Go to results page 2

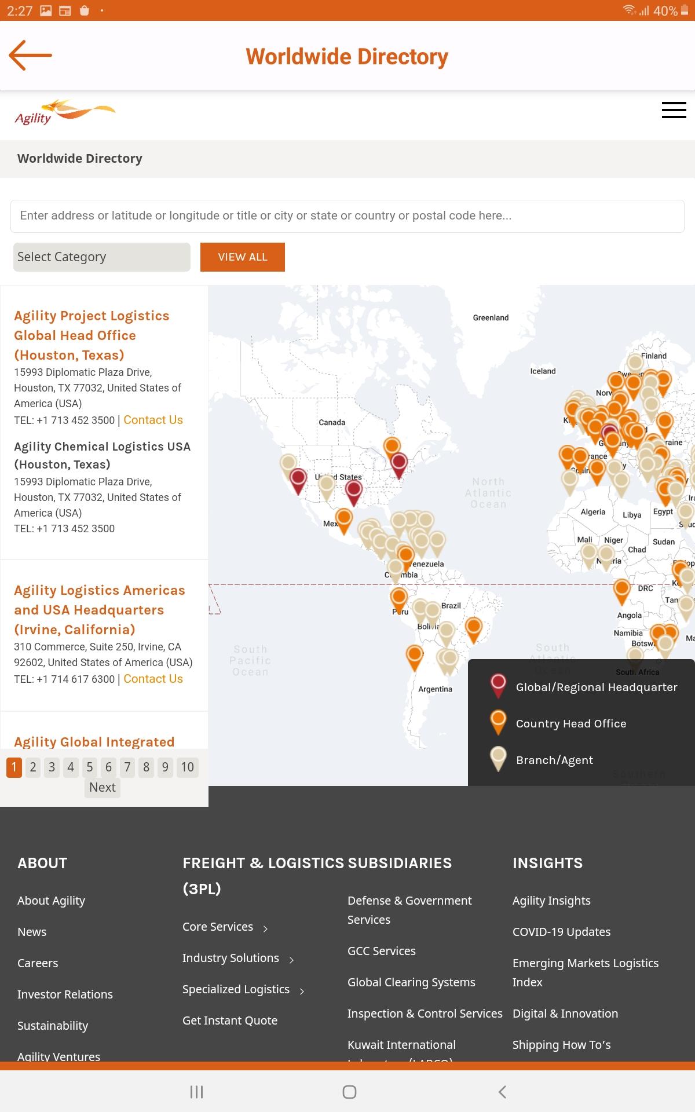click(x=33, y=767)
